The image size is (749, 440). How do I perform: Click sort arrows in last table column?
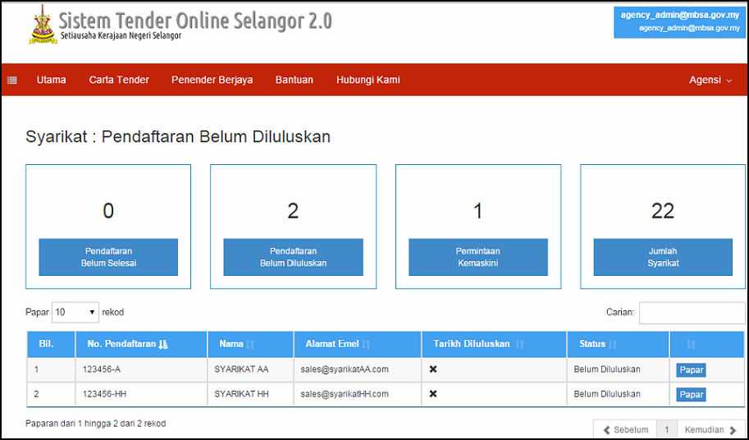(x=691, y=345)
